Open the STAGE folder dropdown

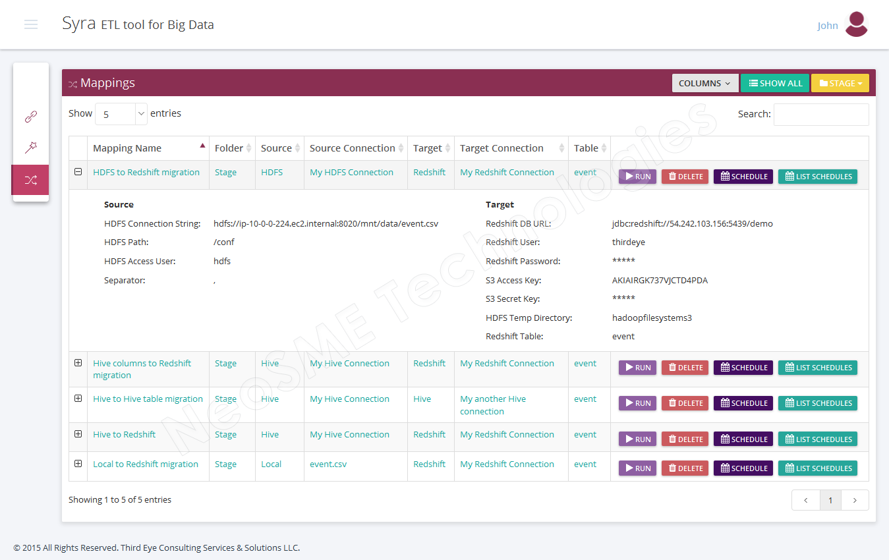tap(840, 83)
